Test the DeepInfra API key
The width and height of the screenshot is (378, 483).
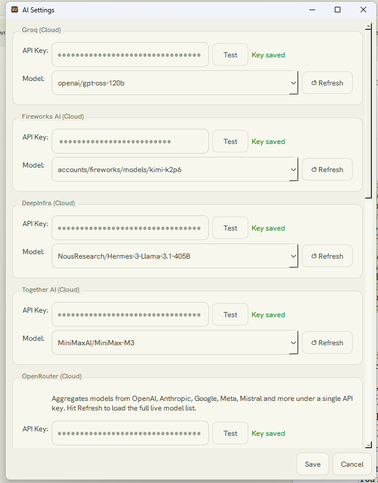pyautogui.click(x=230, y=228)
